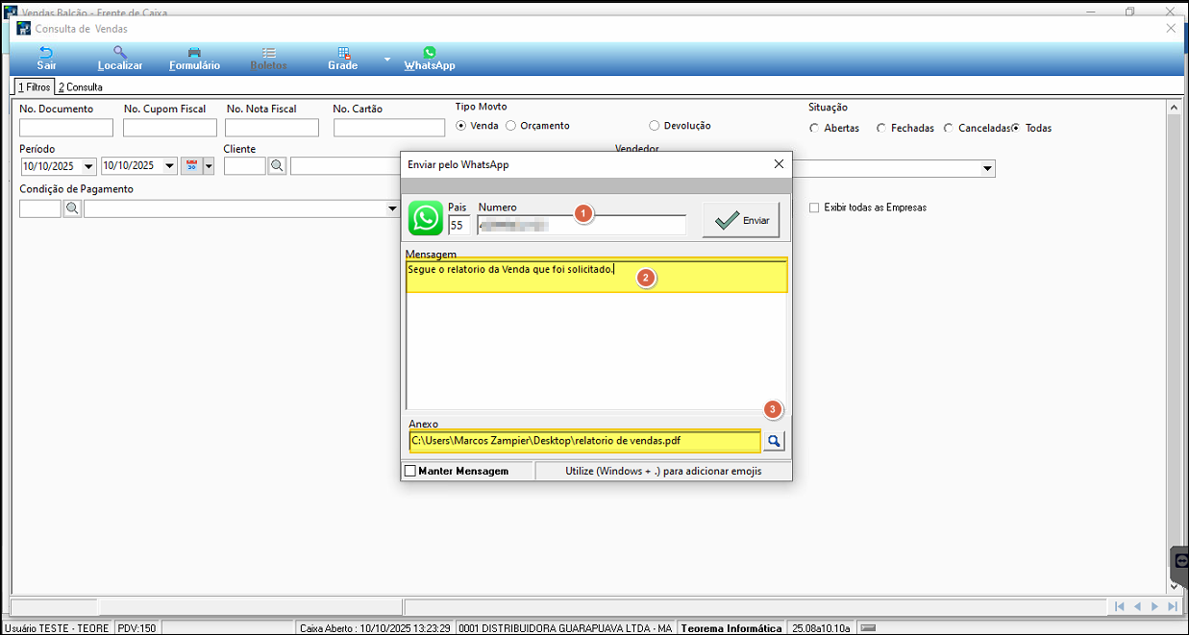Toggle the Manter Mensagem checkbox
Image resolution: width=1189 pixels, height=635 pixels.
coord(410,471)
